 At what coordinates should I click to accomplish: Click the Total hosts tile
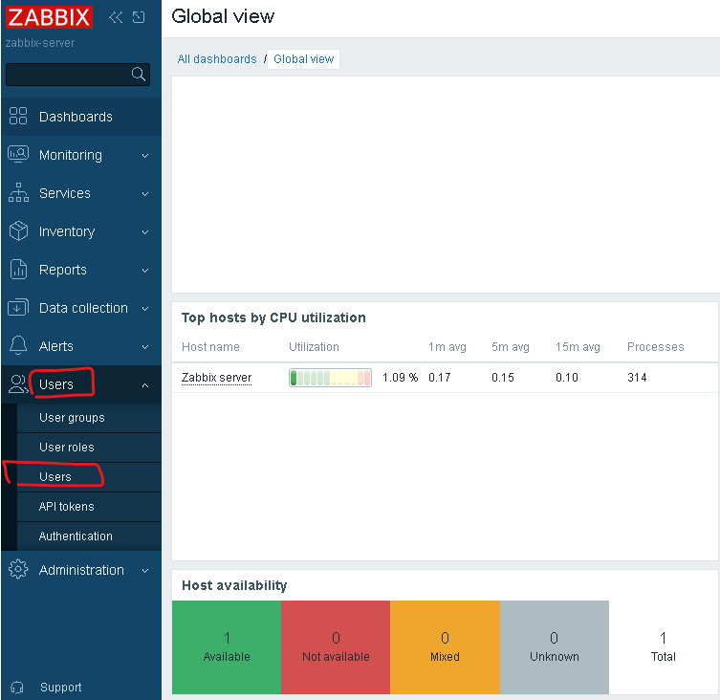click(x=663, y=646)
